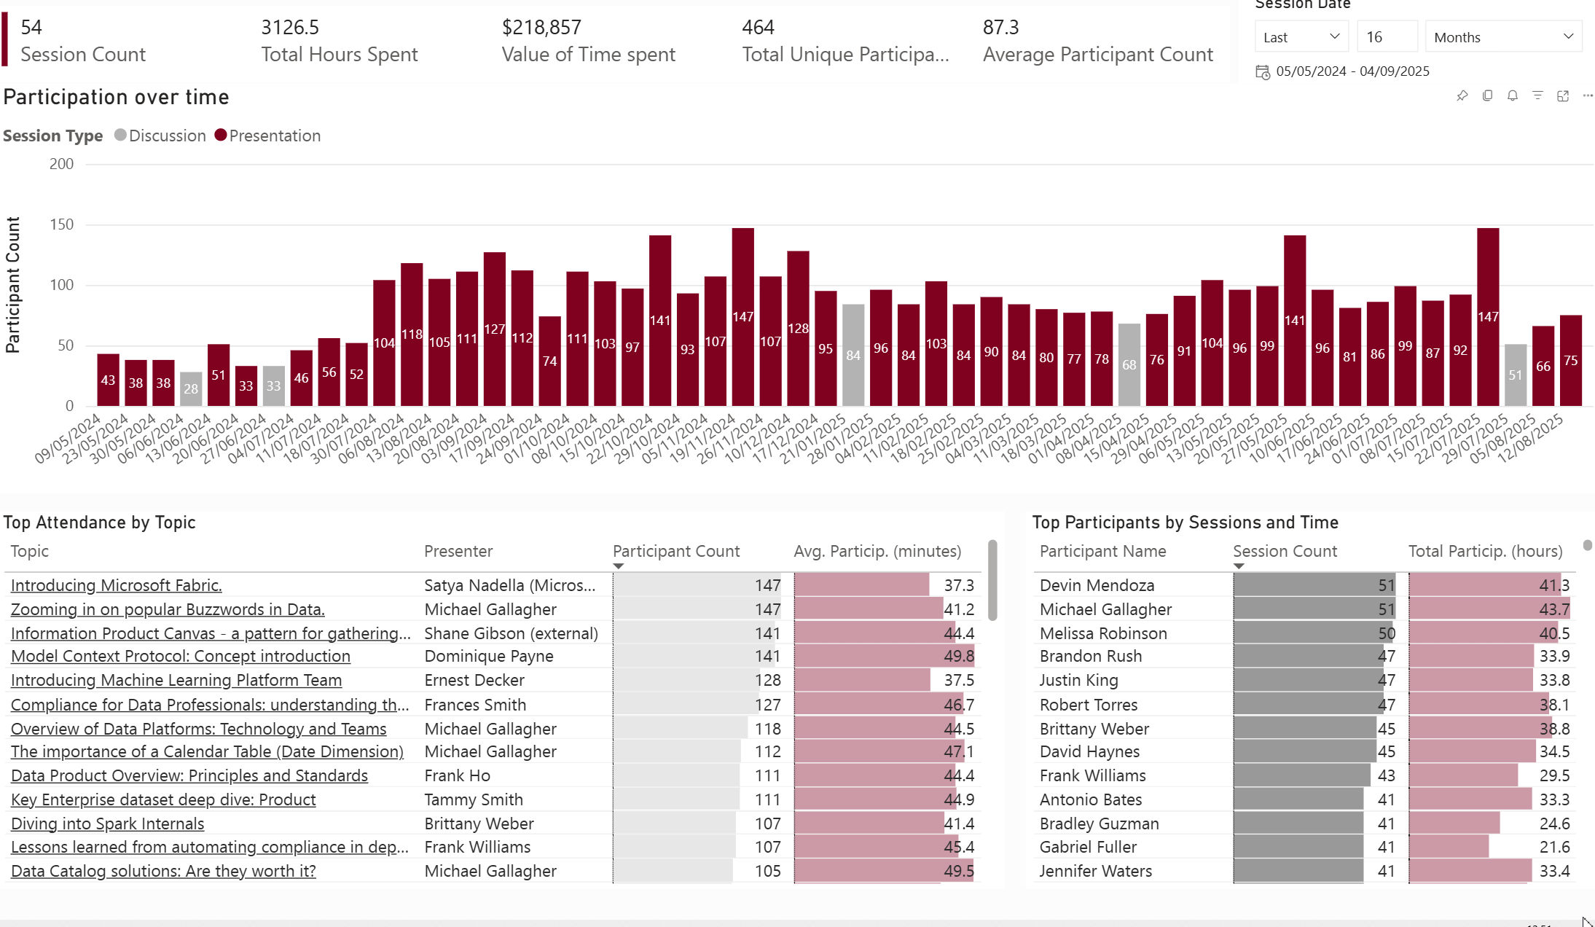Open the visual filters icon
Image resolution: width=1595 pixels, height=927 pixels.
(x=1537, y=96)
